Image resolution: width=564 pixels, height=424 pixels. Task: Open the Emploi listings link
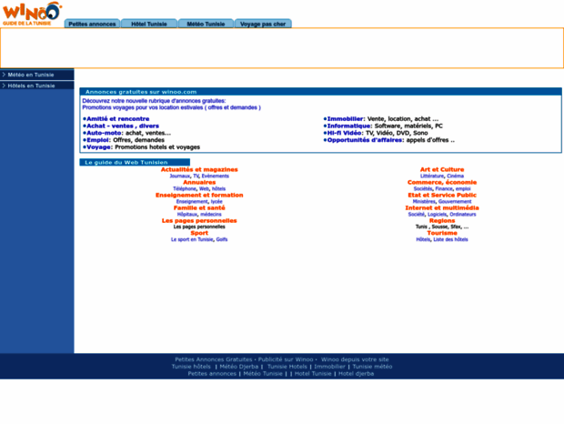pos(97,140)
